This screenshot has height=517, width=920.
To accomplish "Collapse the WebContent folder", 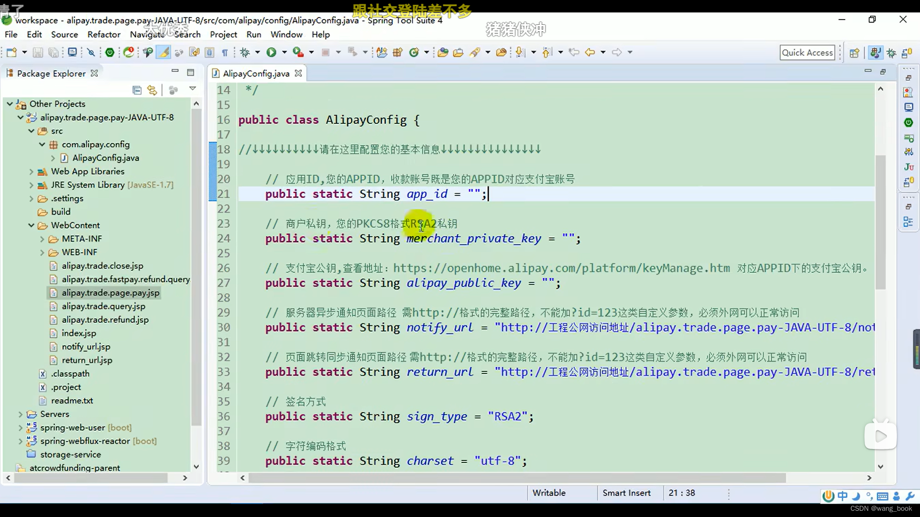I will click(31, 225).
